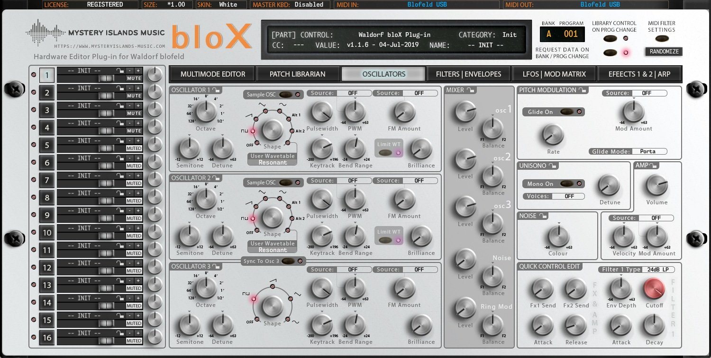Open the Oscillator 1 FM Source dropdown
The width and height of the screenshot is (711, 358).
420,93
